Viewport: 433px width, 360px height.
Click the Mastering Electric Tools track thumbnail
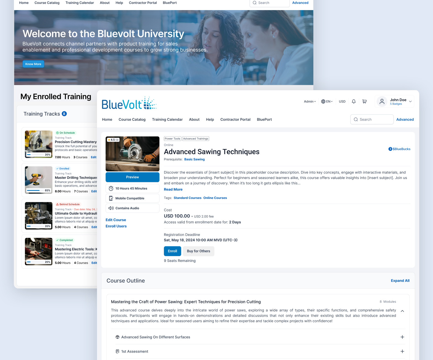39,251
